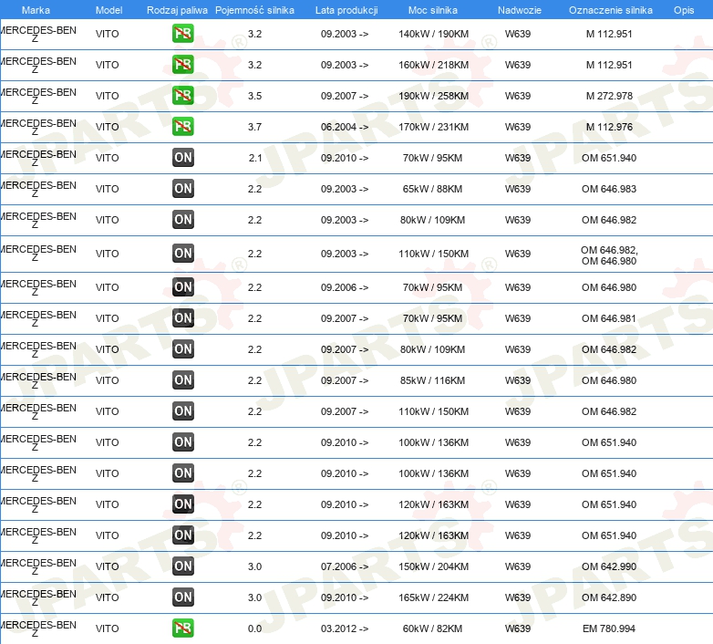Click the power value 140kW / 190KM
This screenshot has height=644, width=713.
coord(433,34)
